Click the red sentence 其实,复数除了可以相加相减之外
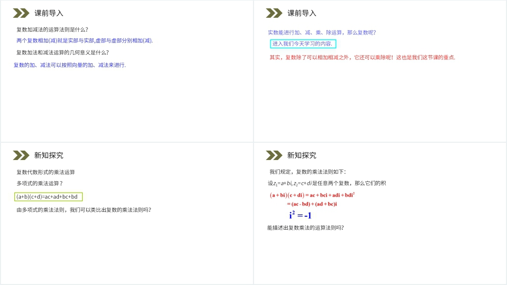The width and height of the screenshot is (507, 285). click(362, 57)
